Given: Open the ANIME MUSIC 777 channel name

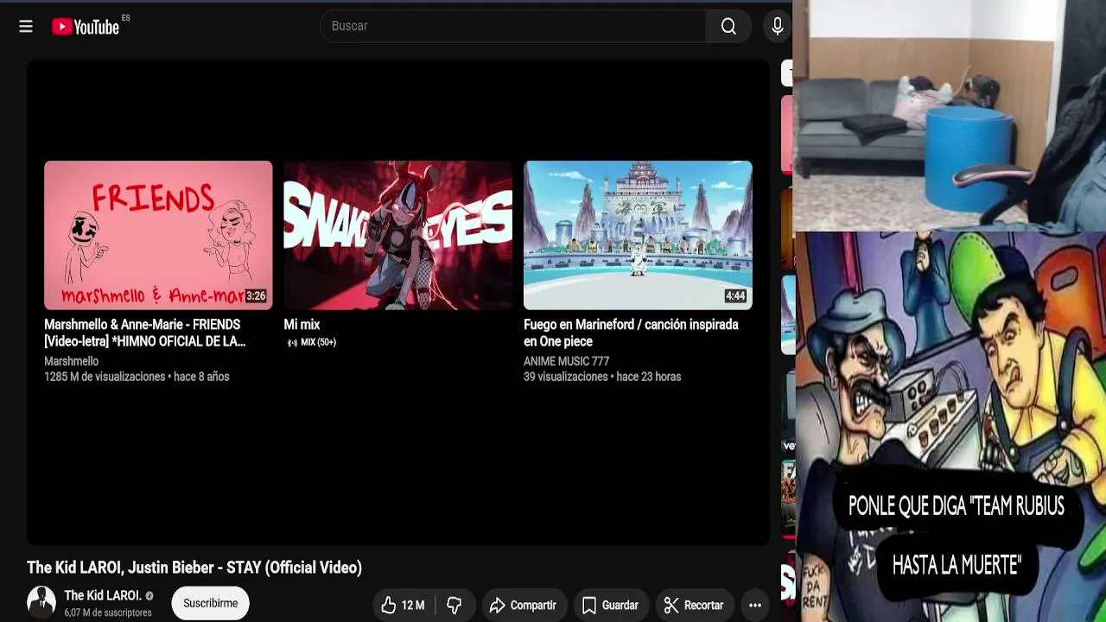Looking at the screenshot, I should pos(566,361).
